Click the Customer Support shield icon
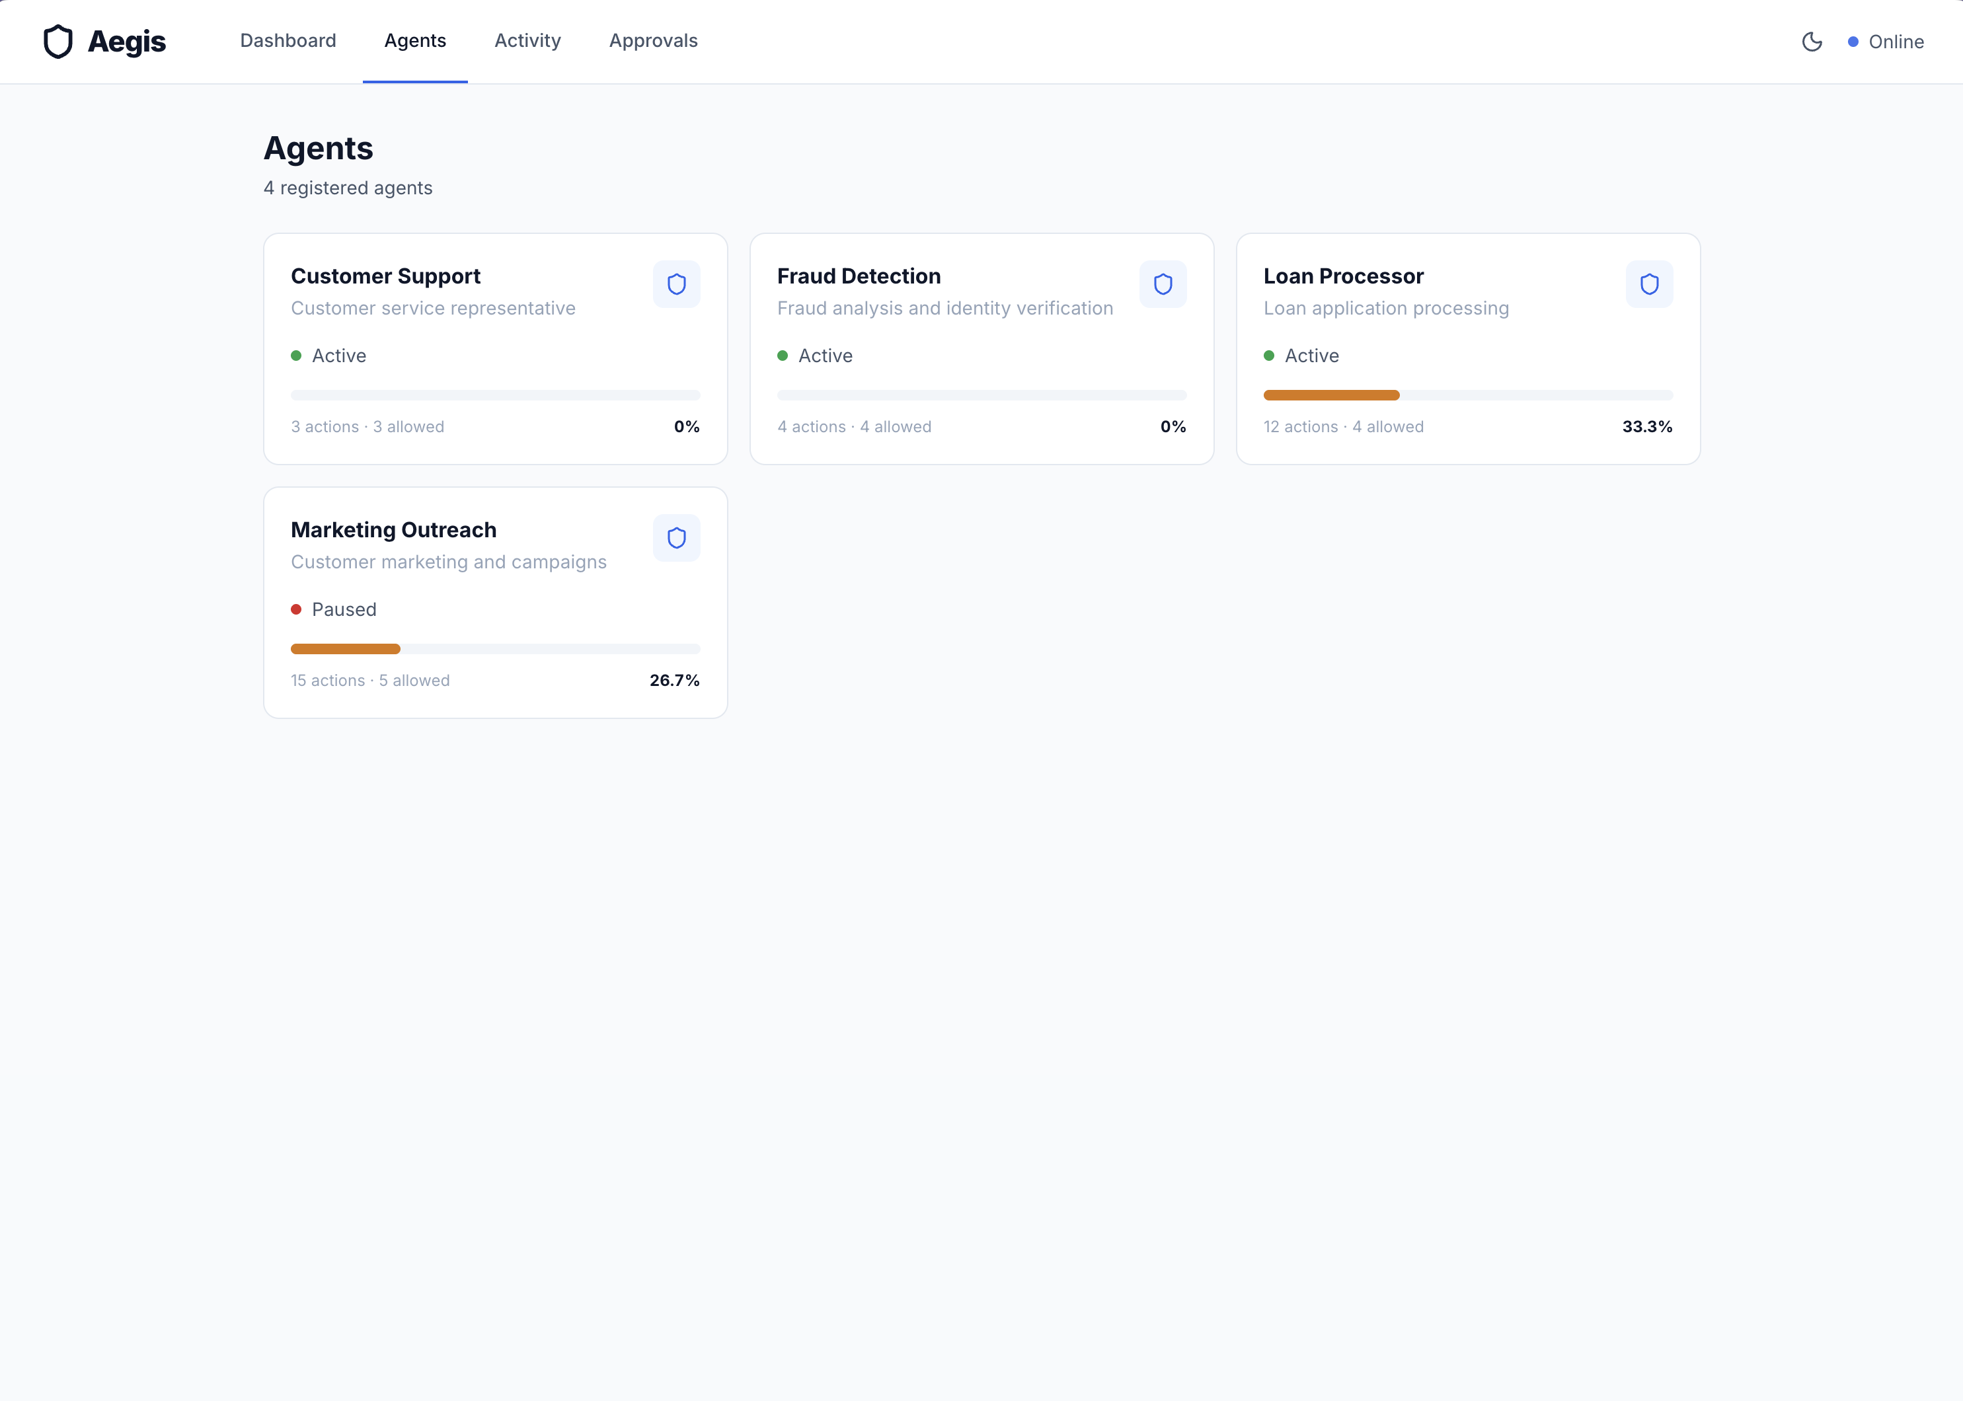This screenshot has height=1401, width=1963. pyautogui.click(x=675, y=285)
